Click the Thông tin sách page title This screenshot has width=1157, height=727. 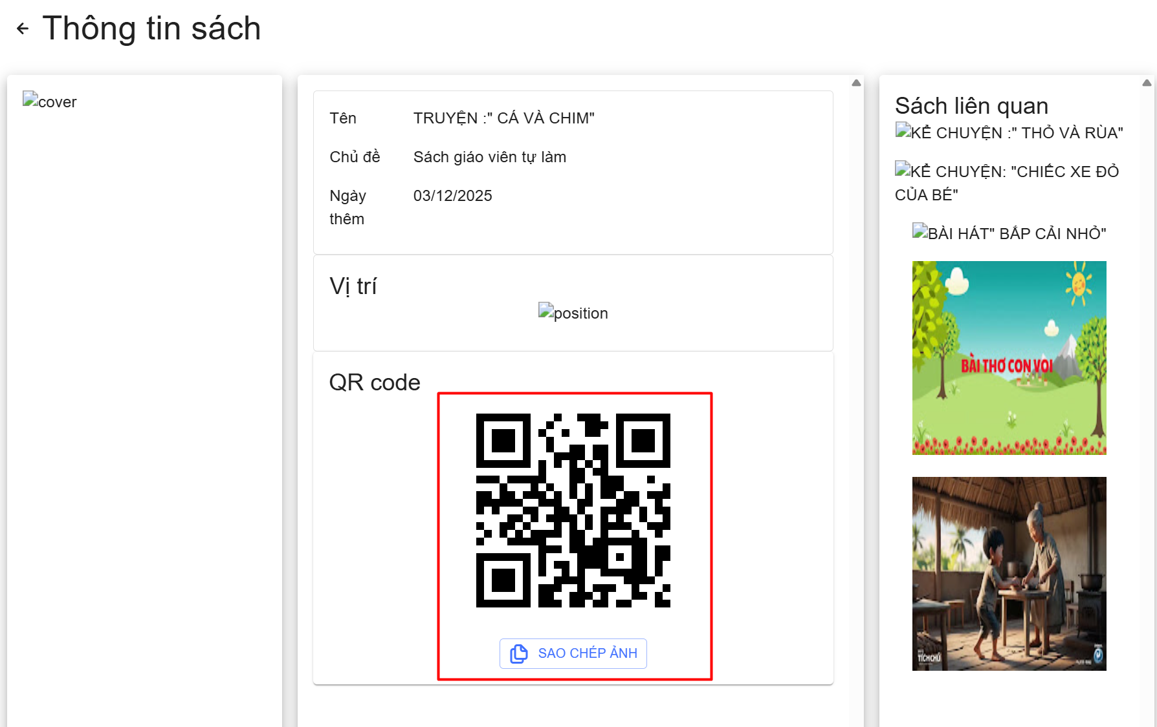click(x=151, y=28)
